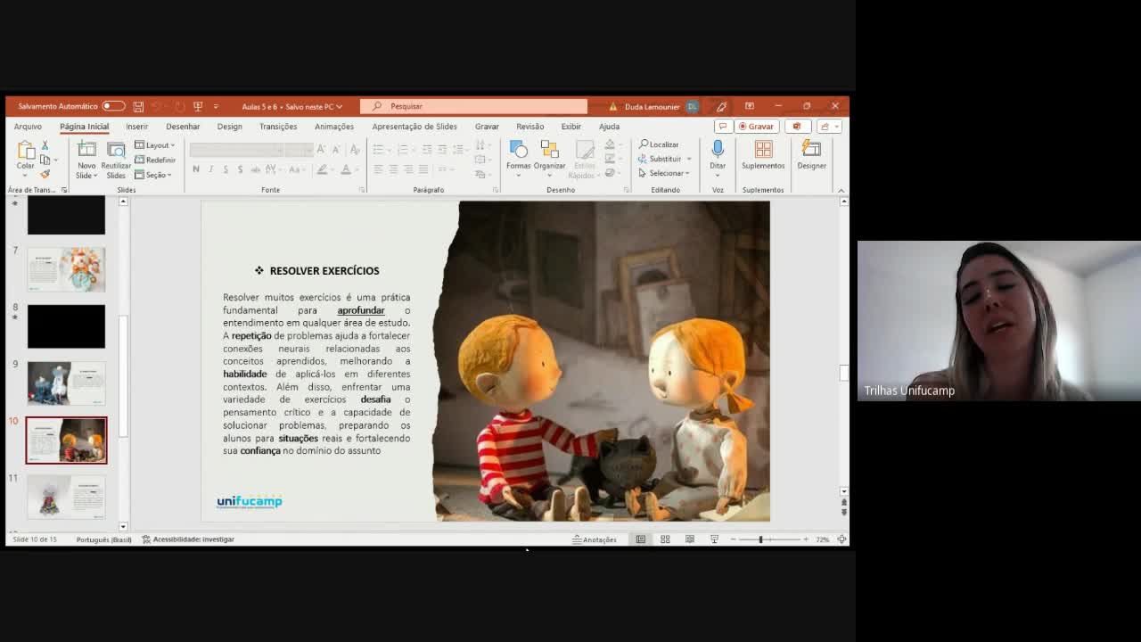This screenshot has width=1141, height=642.
Task: Click the Format Painter brush icon
Action: 45,174
